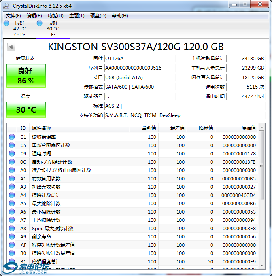Click the 30 °C temperature box
The image size is (272, 276).
26,110
